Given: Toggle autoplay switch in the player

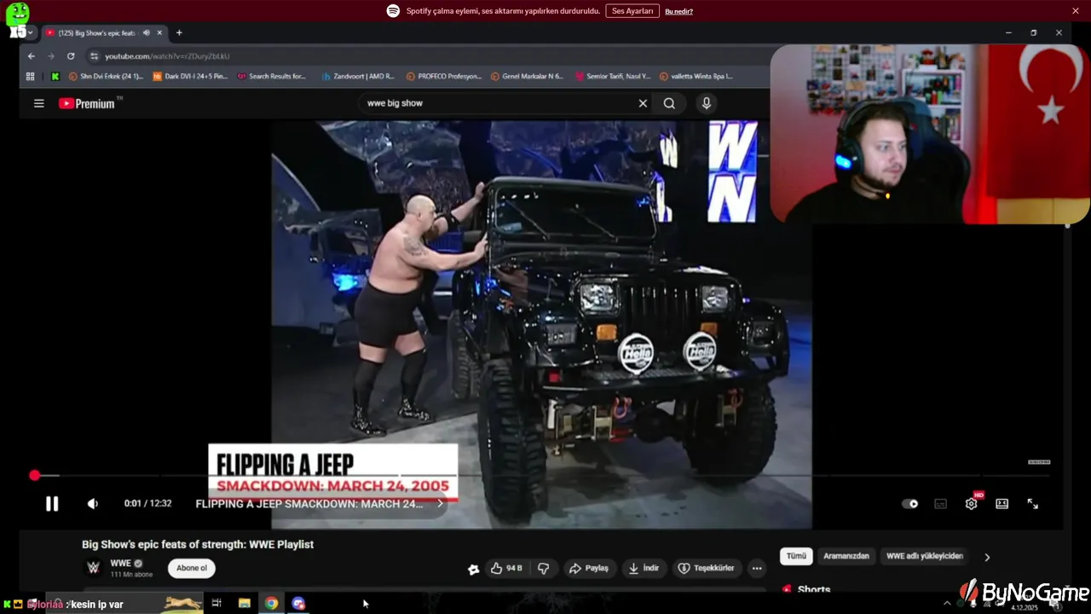Looking at the screenshot, I should coord(910,504).
